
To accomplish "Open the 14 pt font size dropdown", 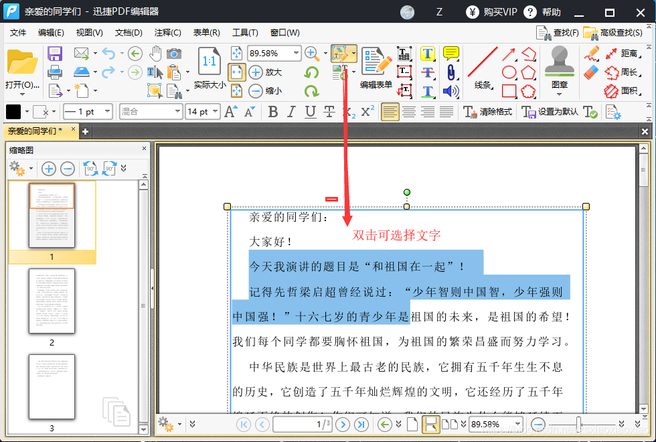I will pos(215,111).
